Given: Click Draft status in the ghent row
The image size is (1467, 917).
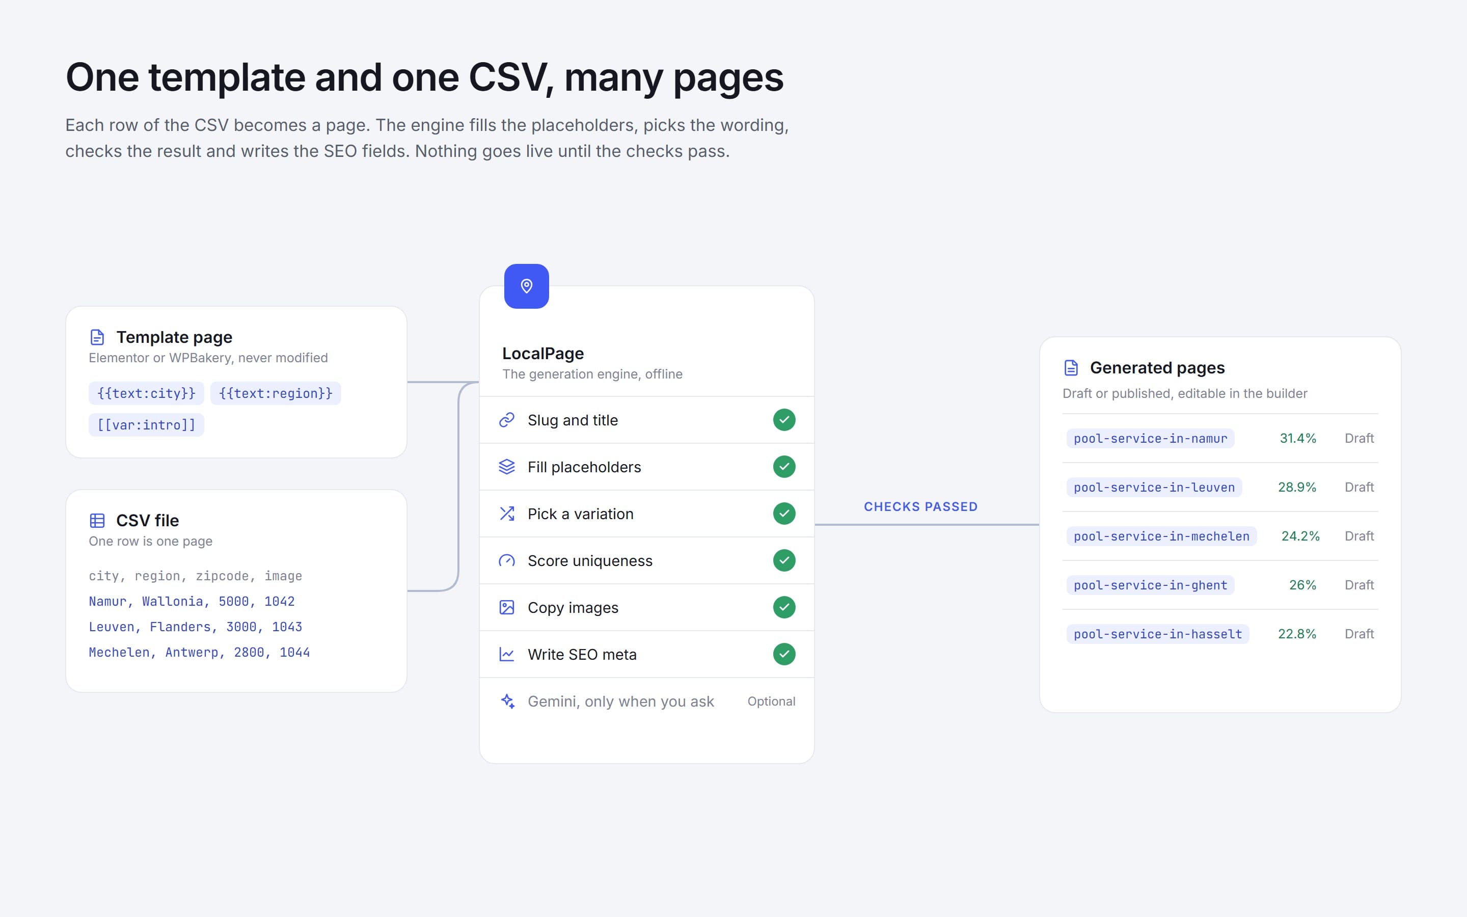Looking at the screenshot, I should [1359, 585].
